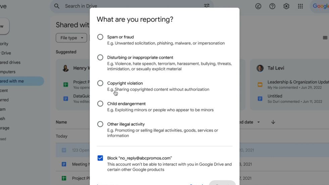Image resolution: width=329 pixels, height=185 pixels.
Task: Click 'So Duri commented • Jun 11, 2022' text
Action: (x=295, y=102)
